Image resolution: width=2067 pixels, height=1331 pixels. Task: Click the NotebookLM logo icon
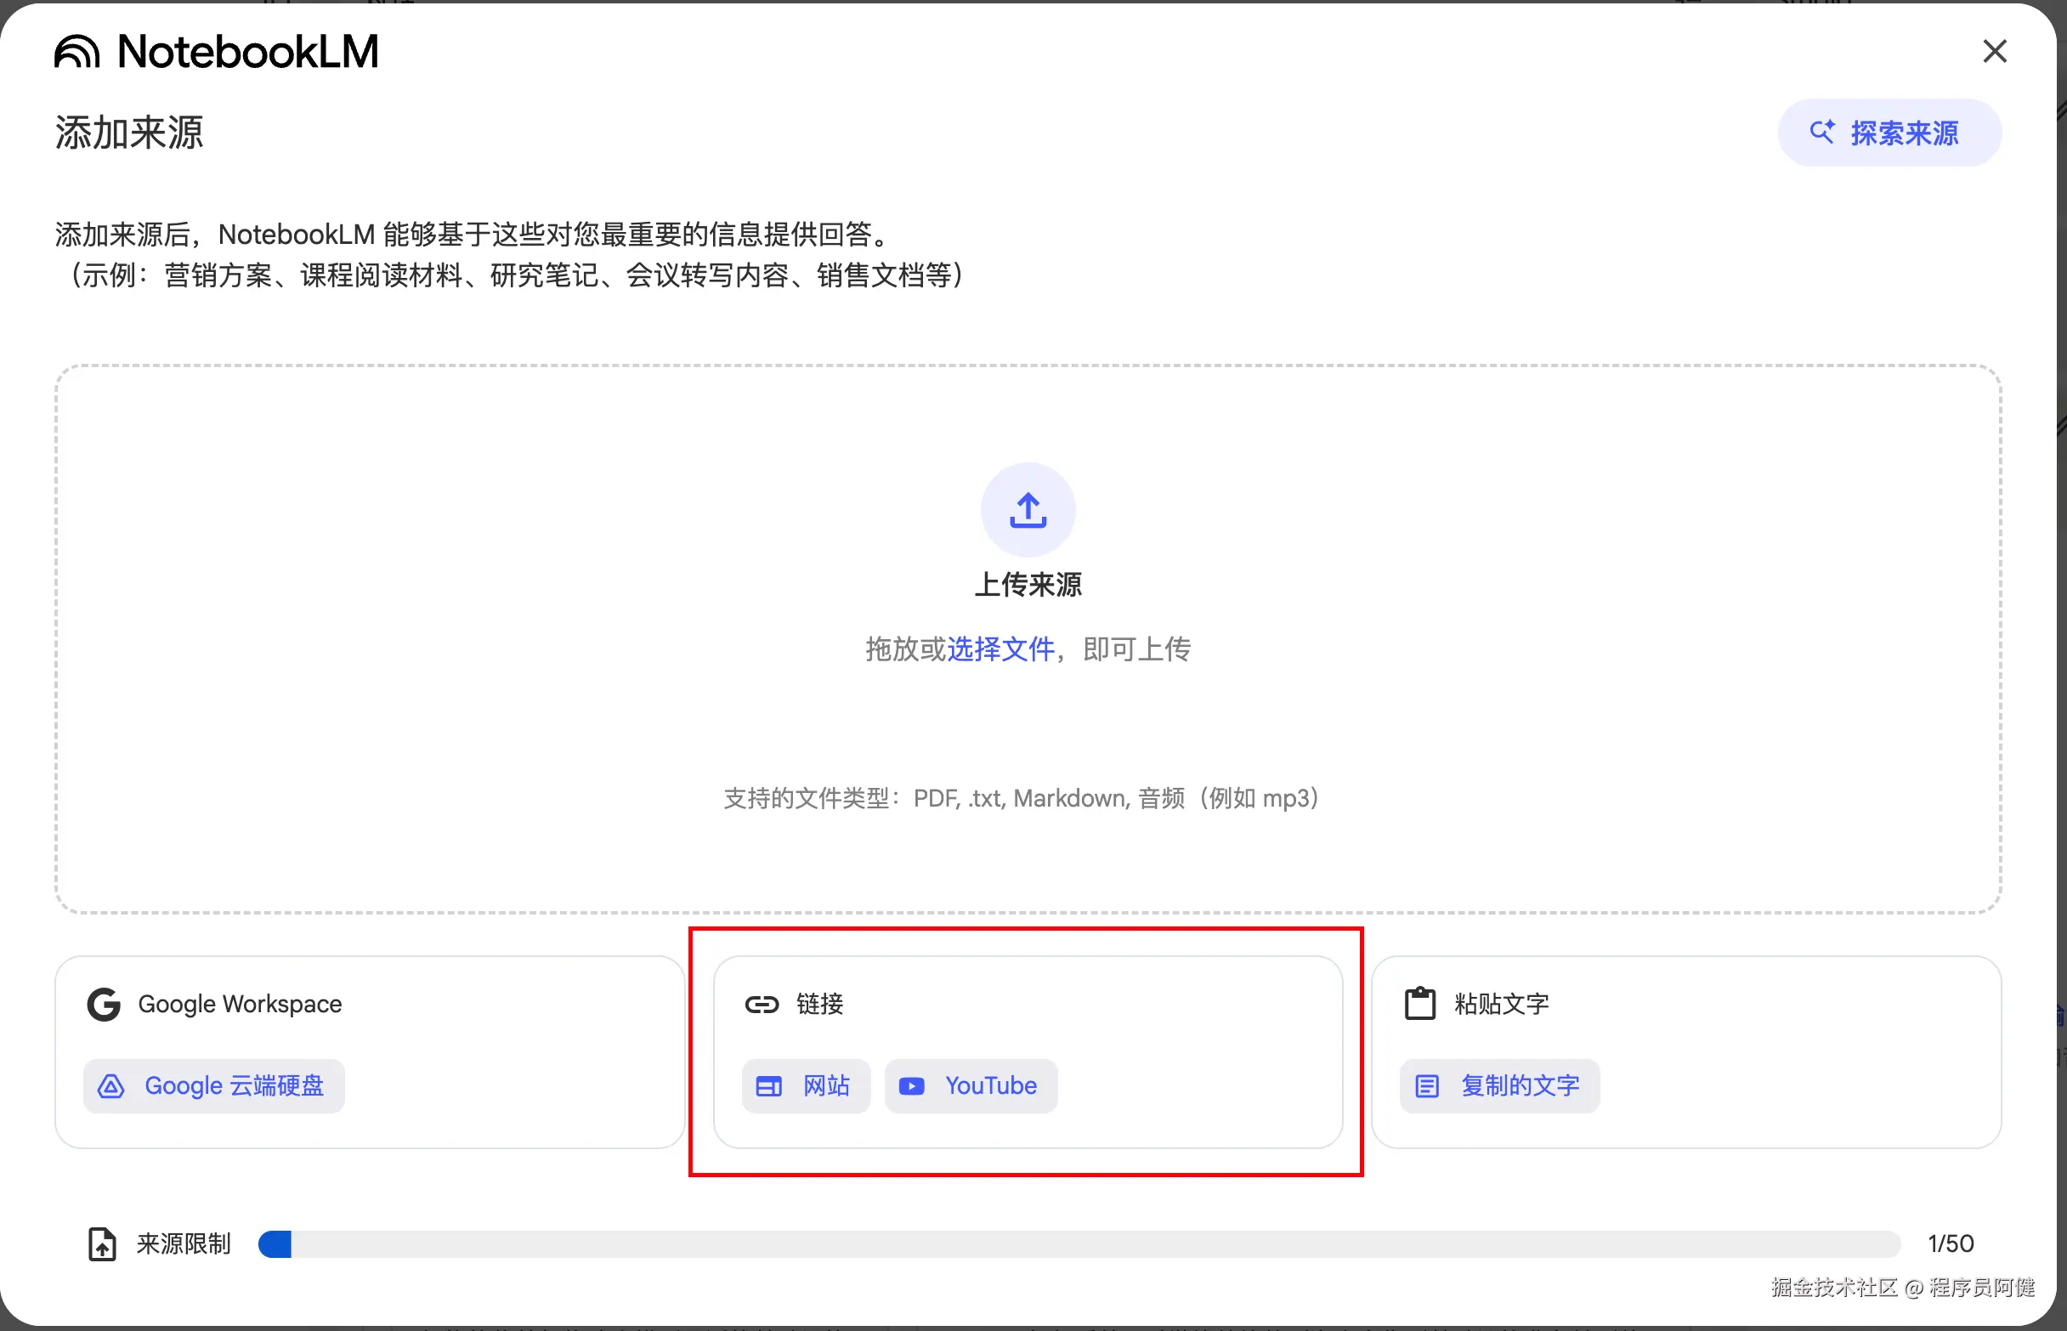(x=76, y=52)
